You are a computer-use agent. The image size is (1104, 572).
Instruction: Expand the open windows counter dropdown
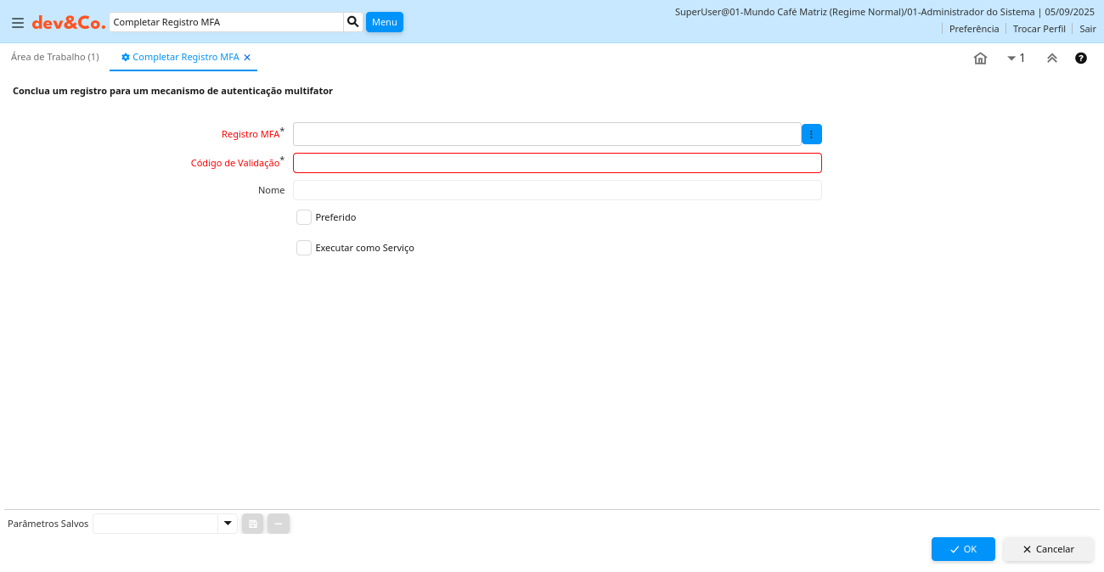pyautogui.click(x=1016, y=59)
